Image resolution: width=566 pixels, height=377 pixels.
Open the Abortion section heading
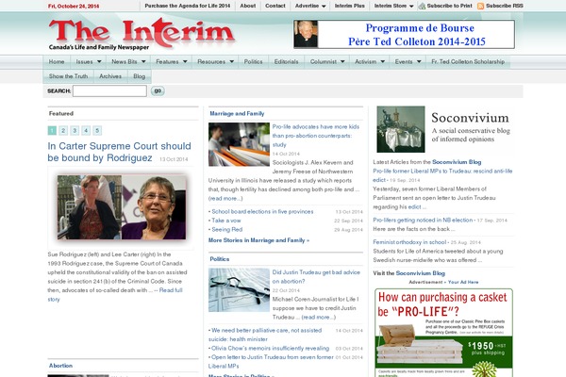pos(60,366)
